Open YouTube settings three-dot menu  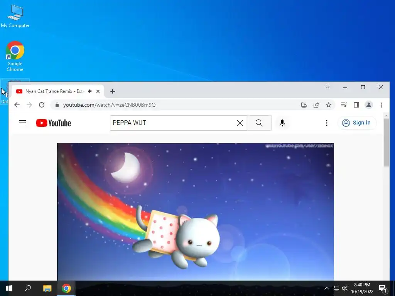(x=326, y=123)
